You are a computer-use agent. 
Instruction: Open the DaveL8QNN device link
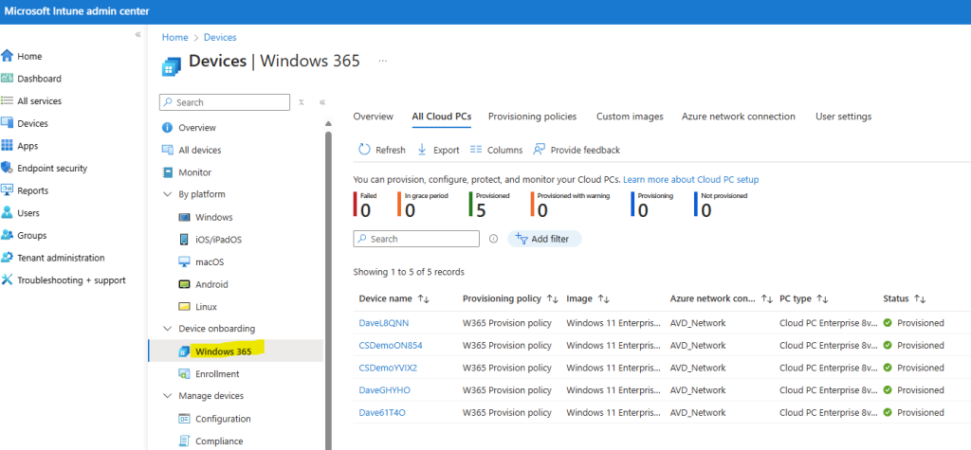384,323
